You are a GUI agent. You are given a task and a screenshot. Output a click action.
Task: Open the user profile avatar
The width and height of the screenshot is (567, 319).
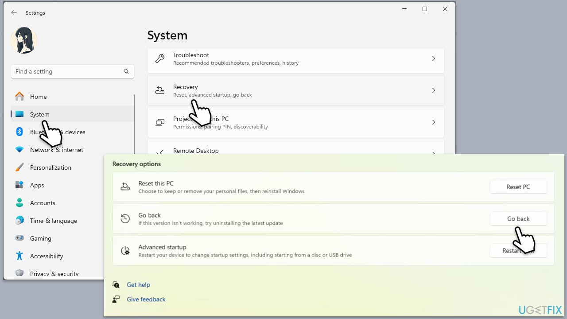click(x=24, y=40)
